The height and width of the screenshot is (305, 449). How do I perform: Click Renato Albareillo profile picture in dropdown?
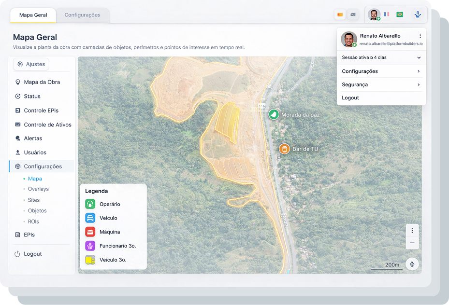[x=349, y=39]
